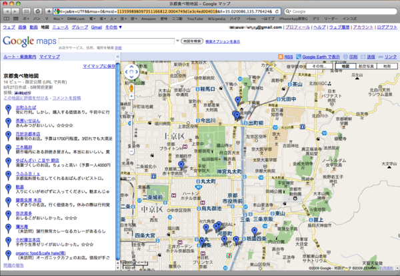
Task: Click the pin icon beside organic food&cafe hale
Action: tap(9, 255)
